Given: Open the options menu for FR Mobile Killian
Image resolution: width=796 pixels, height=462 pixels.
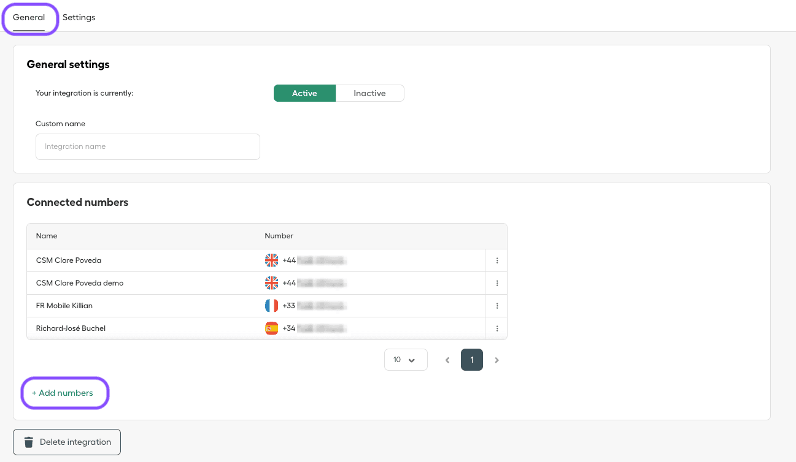Looking at the screenshot, I should click(x=496, y=305).
